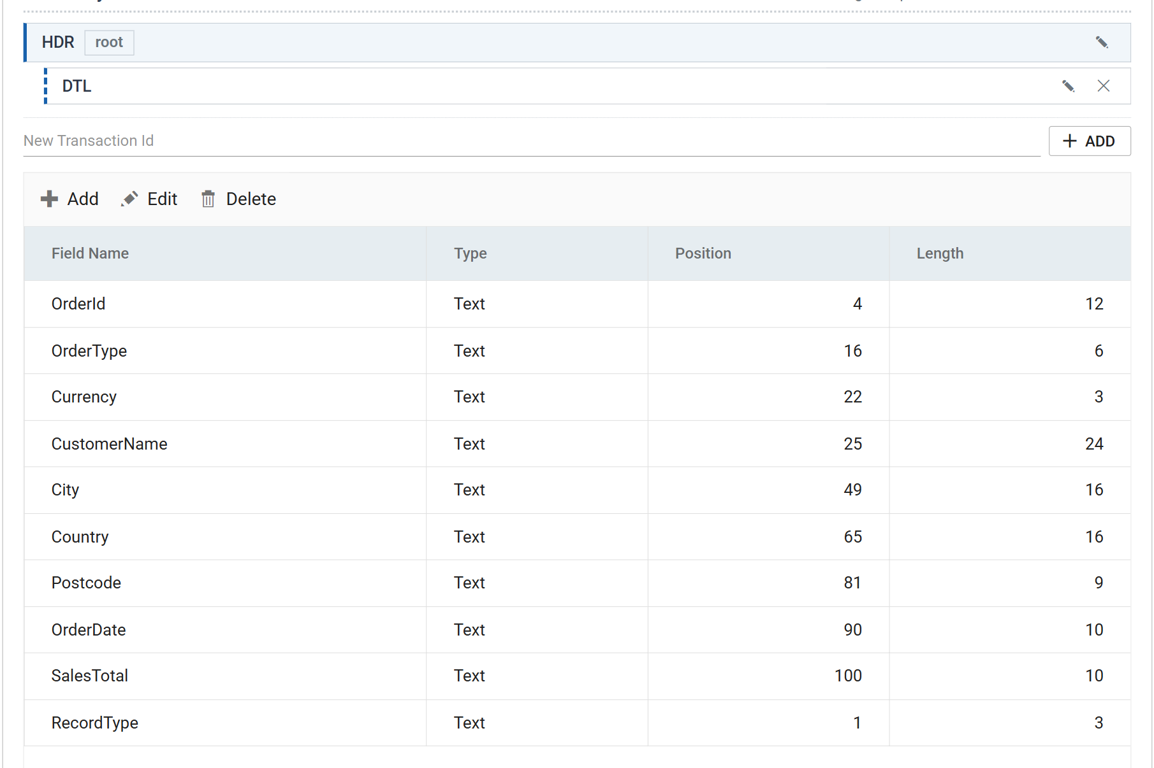Select the City field row
Screen dimensions: 1154x768
pos(577,490)
